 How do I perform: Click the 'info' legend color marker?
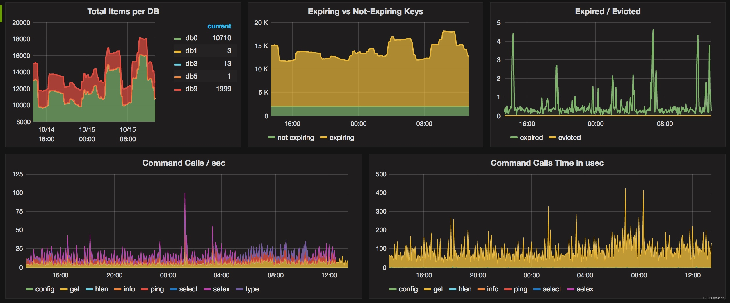tap(117, 289)
